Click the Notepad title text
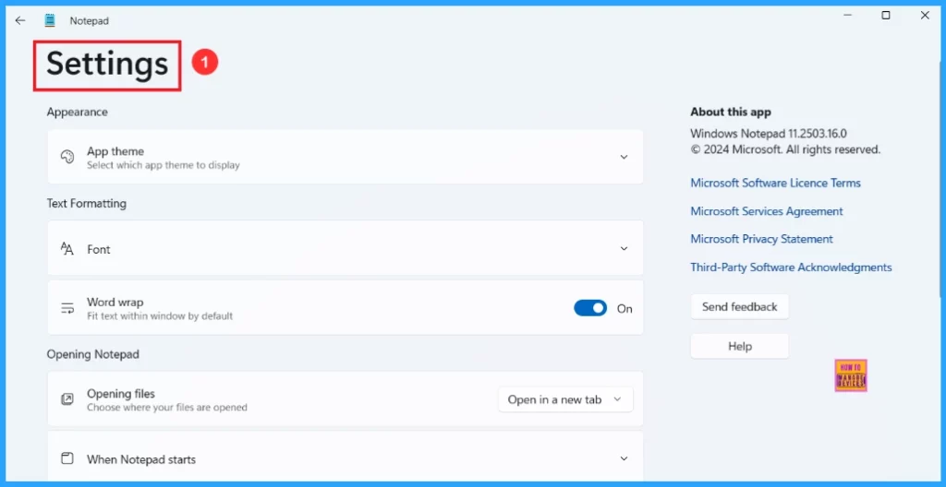Screen dimensions: 946x487 90,21
